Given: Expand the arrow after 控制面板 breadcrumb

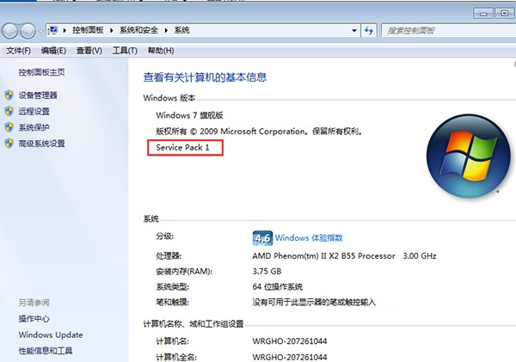Looking at the screenshot, I should [112, 31].
